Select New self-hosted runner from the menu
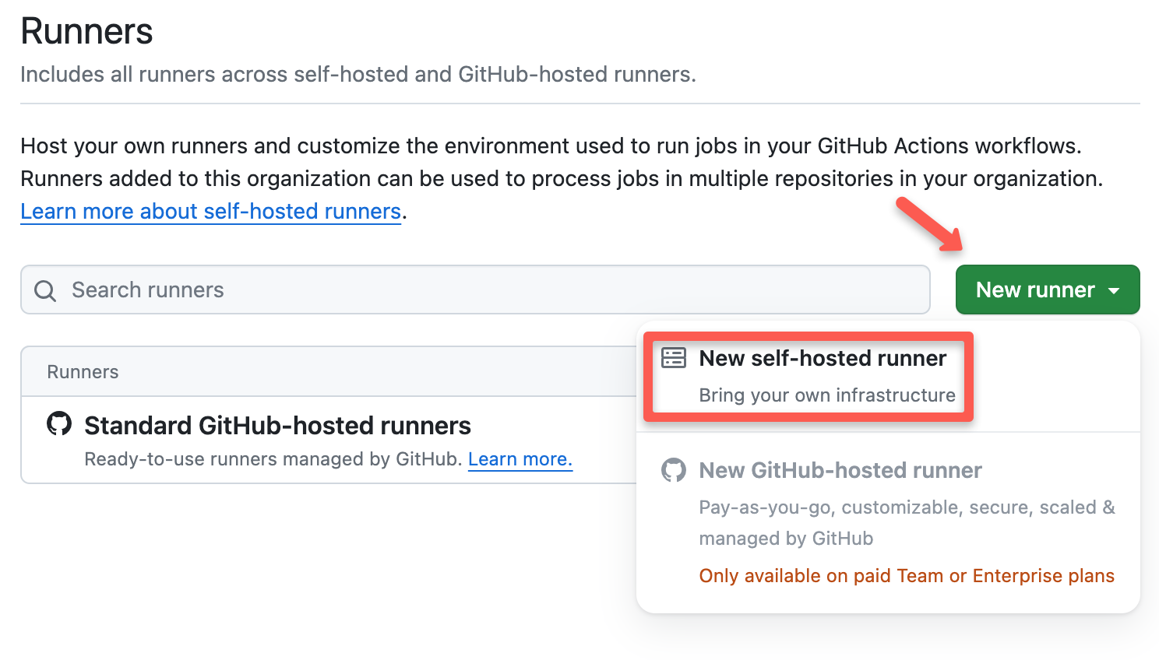This screenshot has width=1159, height=660. [822, 358]
